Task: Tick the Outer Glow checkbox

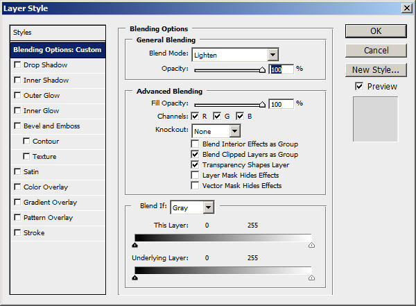Action: click(17, 95)
